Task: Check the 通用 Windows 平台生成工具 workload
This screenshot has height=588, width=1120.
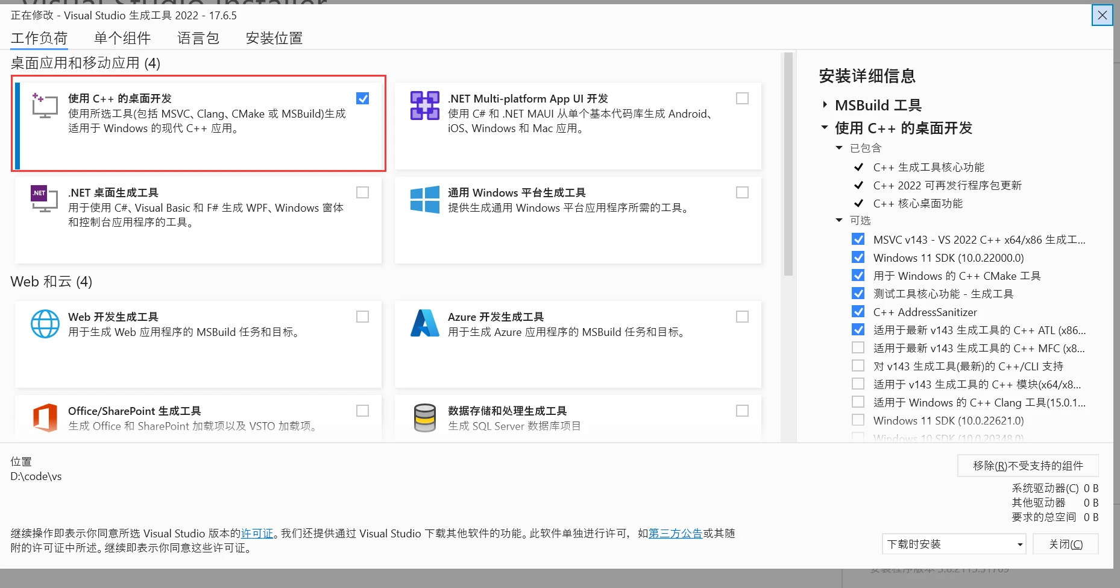Action: tap(742, 192)
